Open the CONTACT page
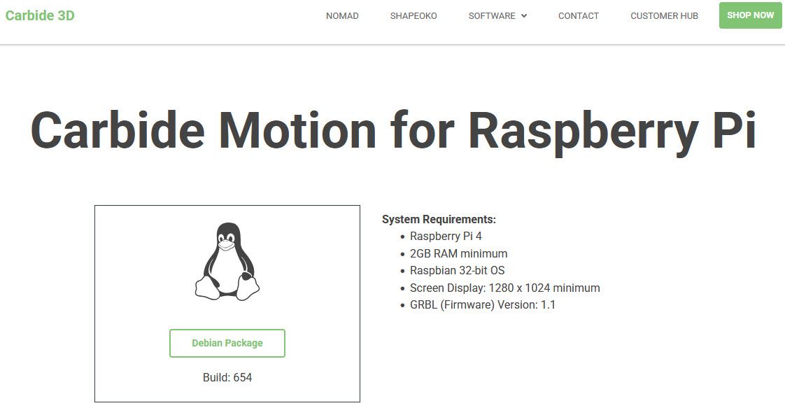This screenshot has width=785, height=415. click(x=578, y=16)
